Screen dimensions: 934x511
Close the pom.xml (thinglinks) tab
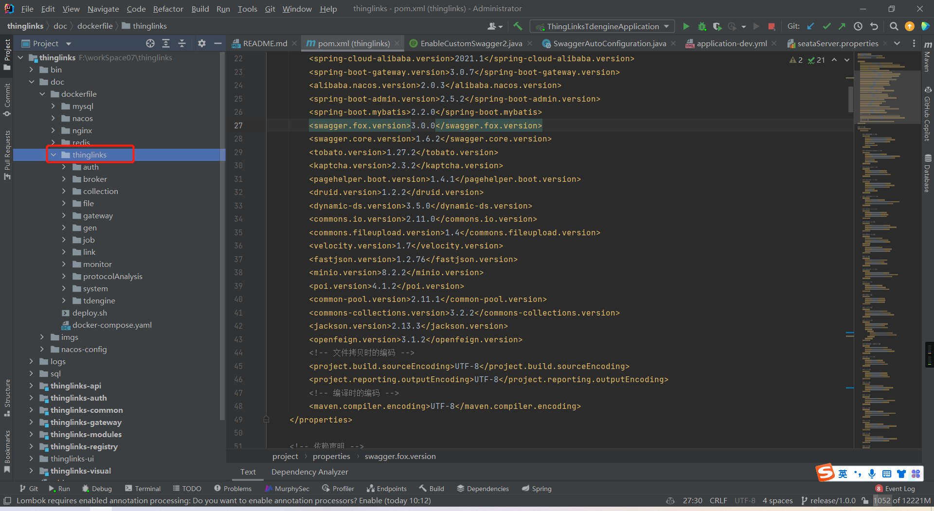(x=397, y=43)
